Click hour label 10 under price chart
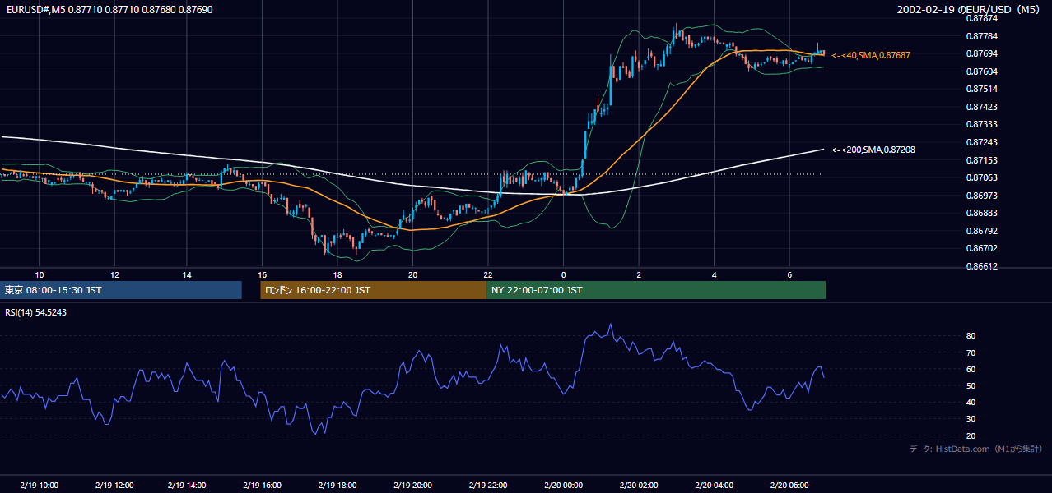 tap(39, 274)
